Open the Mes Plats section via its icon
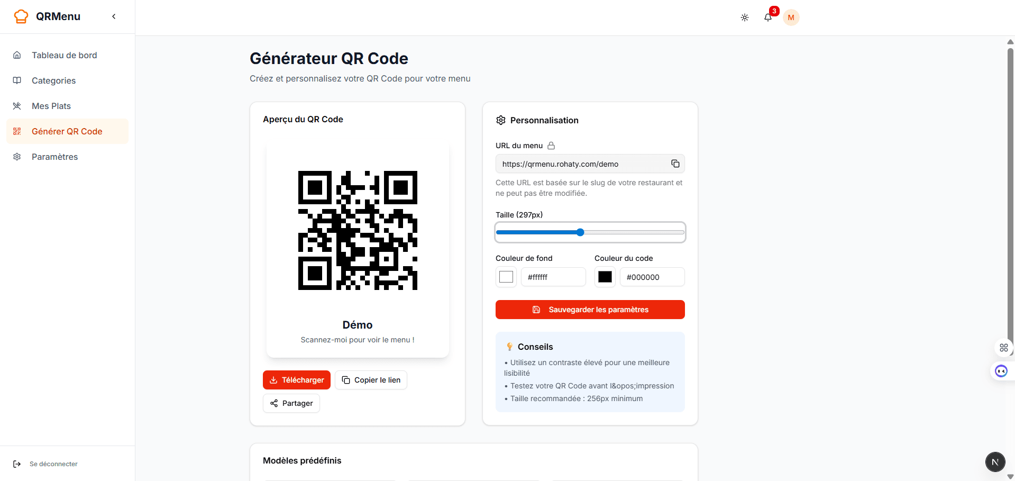 click(17, 106)
